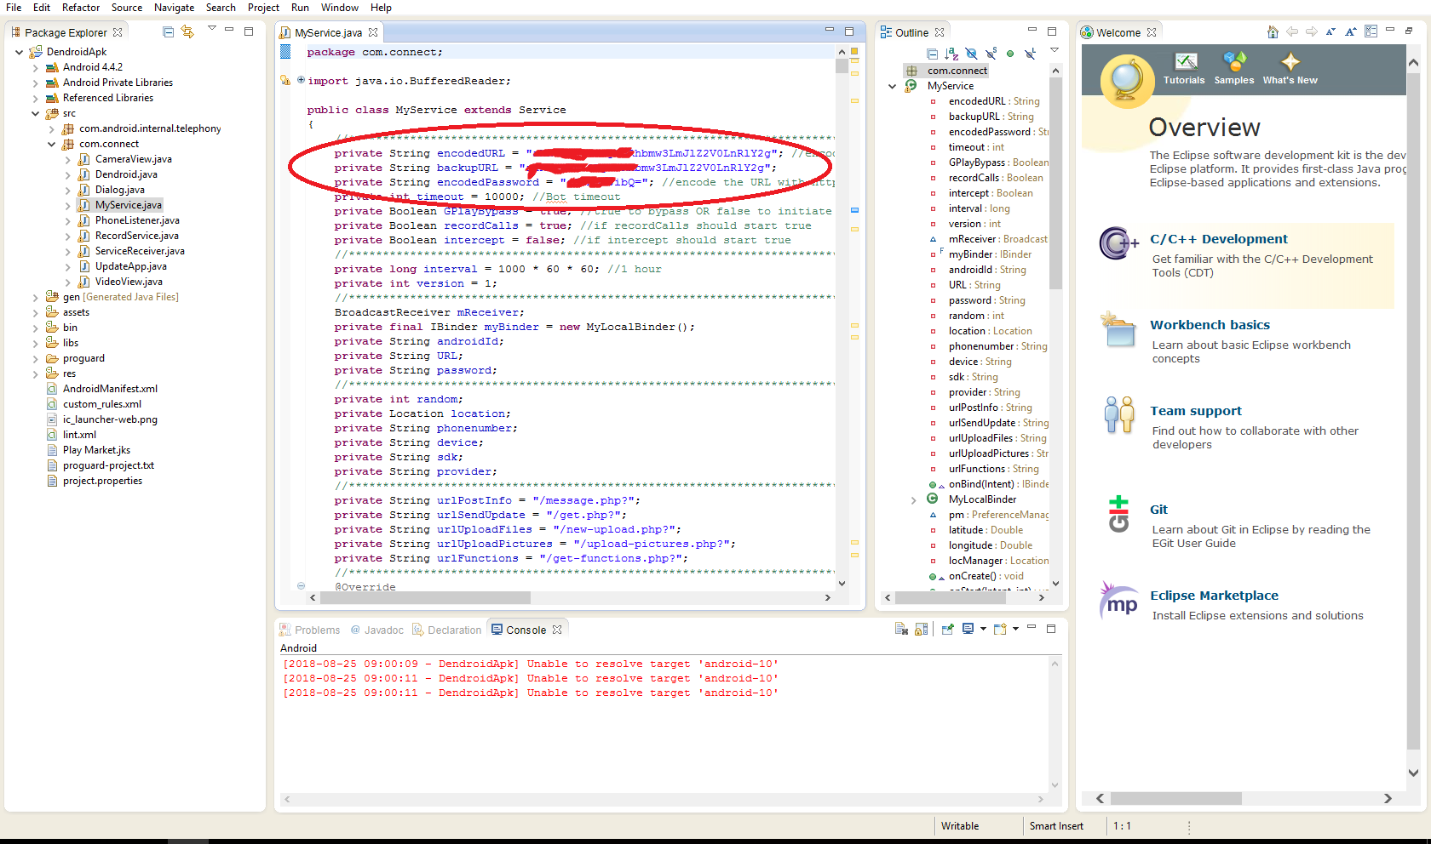Screen dimensions: 1431x844
Task: Select AndroidManifest.xml in Package Explorer
Action: click(110, 389)
